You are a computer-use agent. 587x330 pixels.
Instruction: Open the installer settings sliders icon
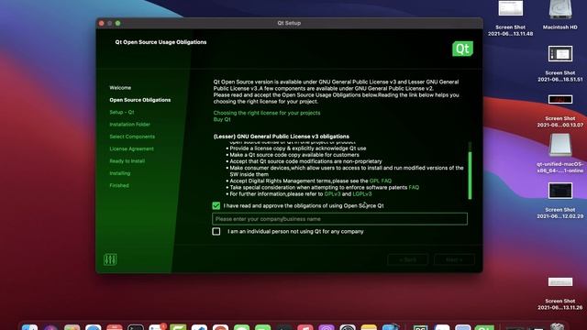point(110,259)
